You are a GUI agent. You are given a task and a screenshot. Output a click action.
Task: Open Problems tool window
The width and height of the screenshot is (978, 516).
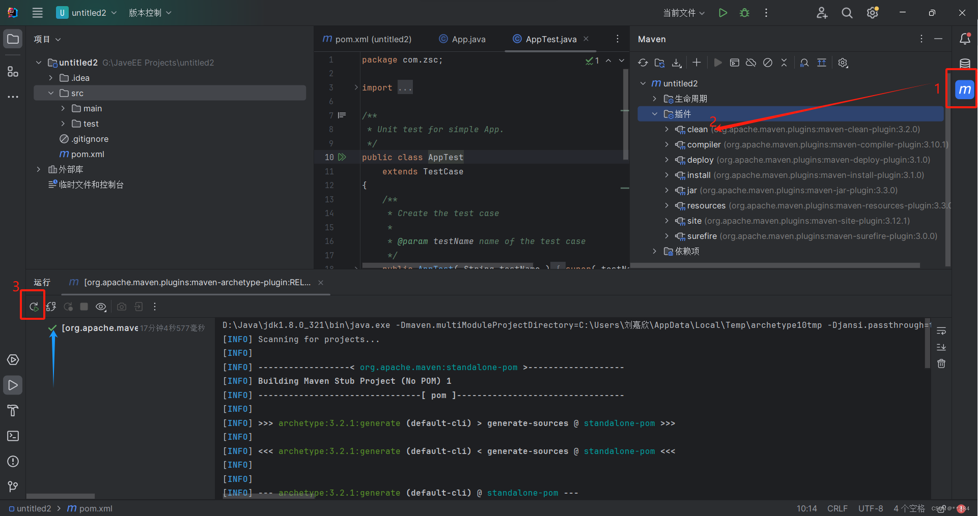pyautogui.click(x=13, y=462)
